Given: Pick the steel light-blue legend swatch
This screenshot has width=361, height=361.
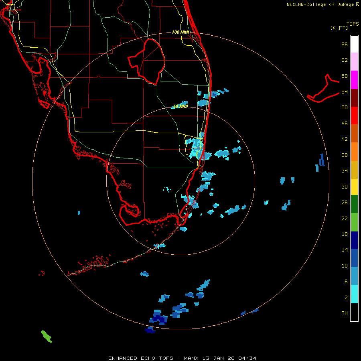Looking at the screenshot, I should tap(354, 276).
